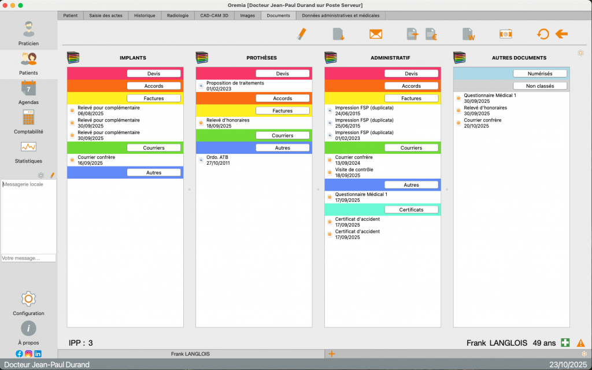Click the Numérisés button in Autres Documents
Viewport: 592px width, 370px height.
tap(540, 73)
